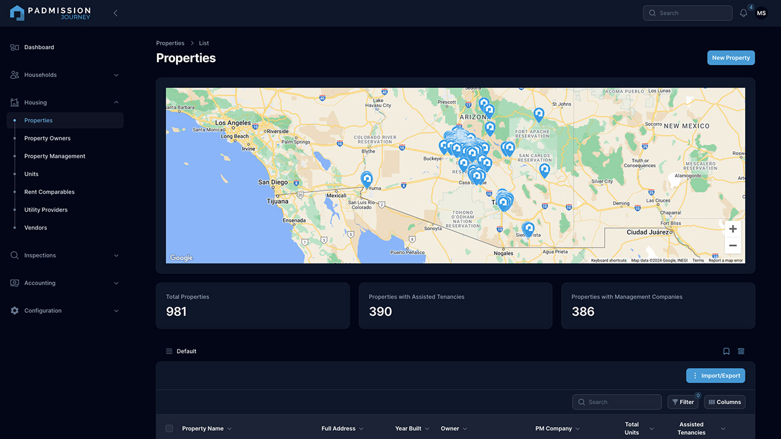The width and height of the screenshot is (781, 439).
Task: Open the Property Name column dropdown
Action: click(230, 429)
